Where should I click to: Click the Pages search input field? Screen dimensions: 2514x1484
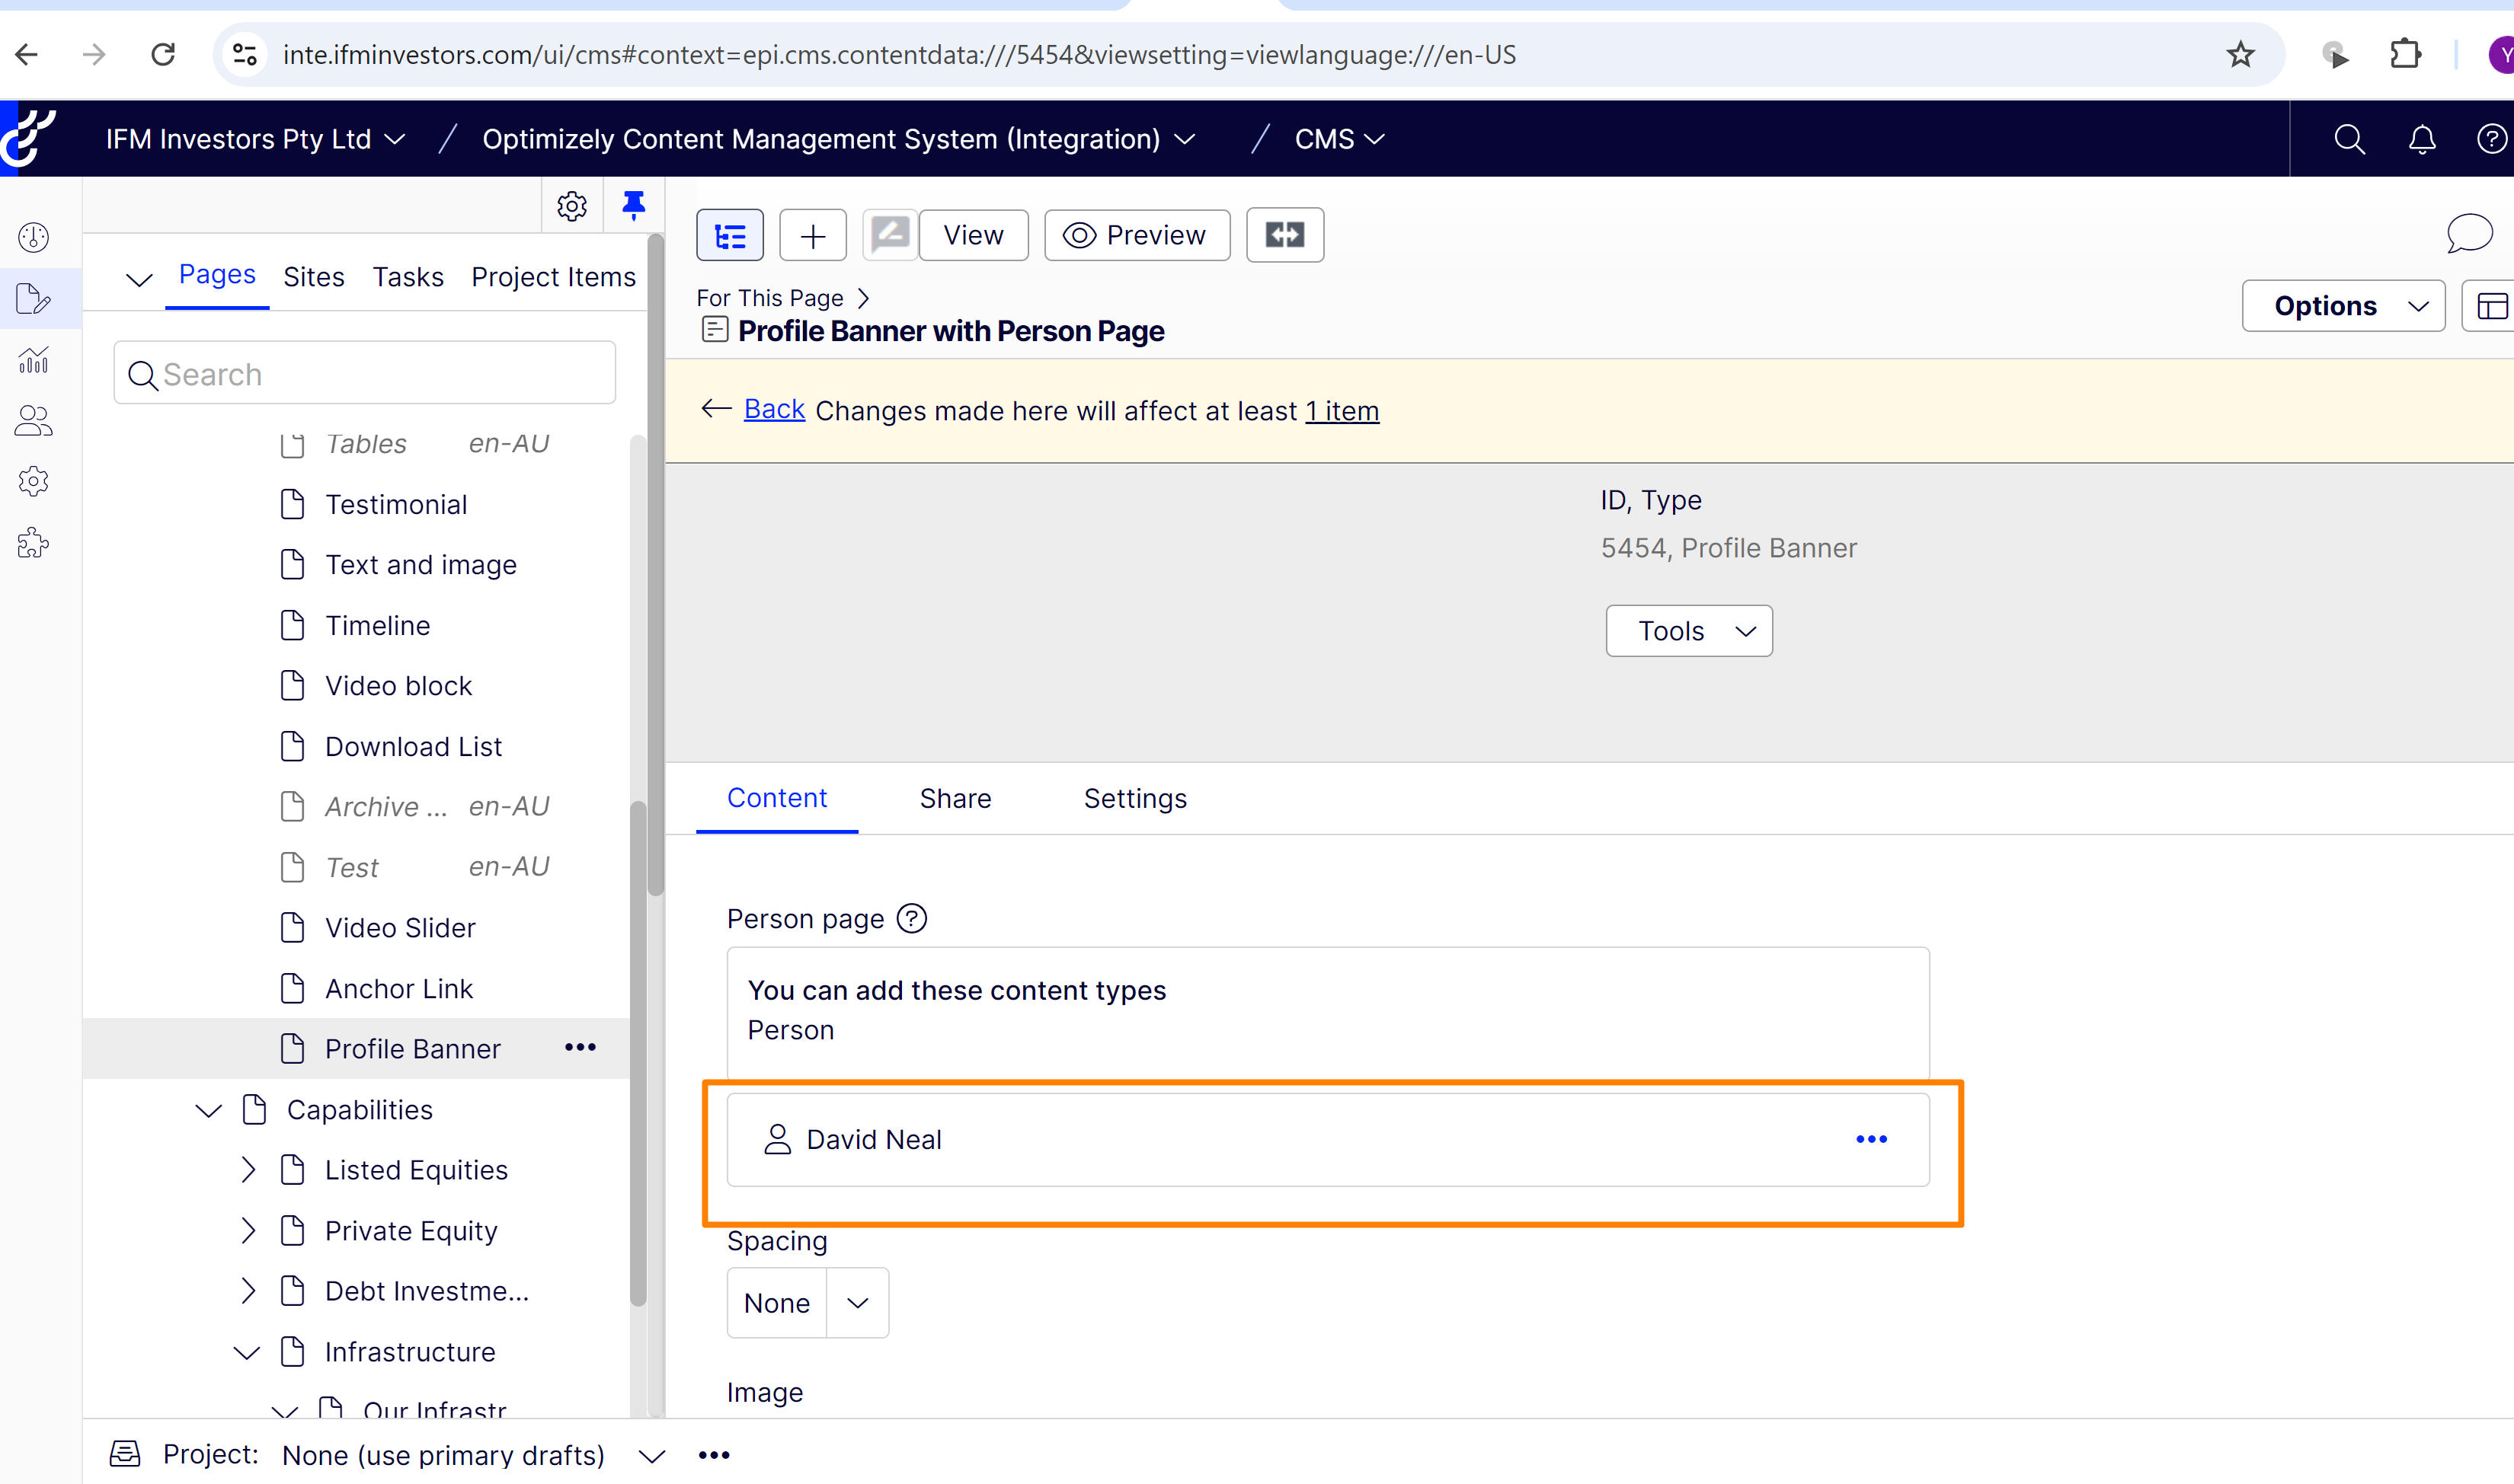(x=380, y=374)
